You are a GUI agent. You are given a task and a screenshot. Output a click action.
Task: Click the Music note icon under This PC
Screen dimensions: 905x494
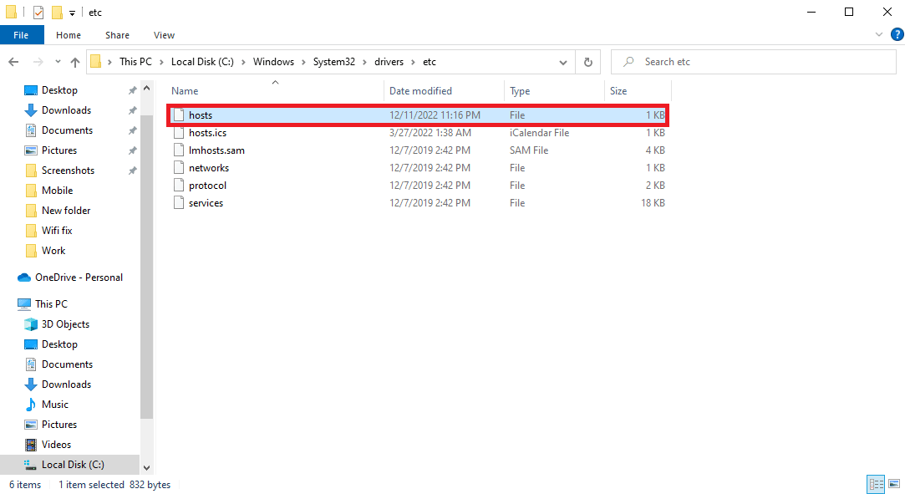pos(31,405)
